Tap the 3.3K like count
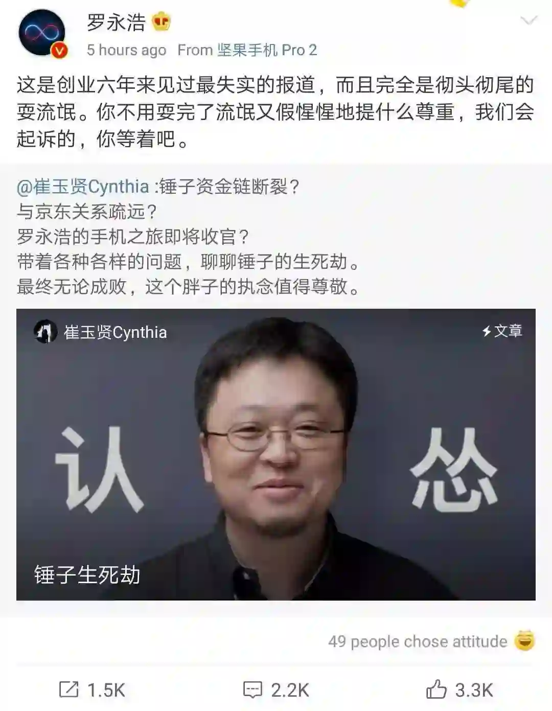Screen dimensions: 552x711 click(474, 690)
